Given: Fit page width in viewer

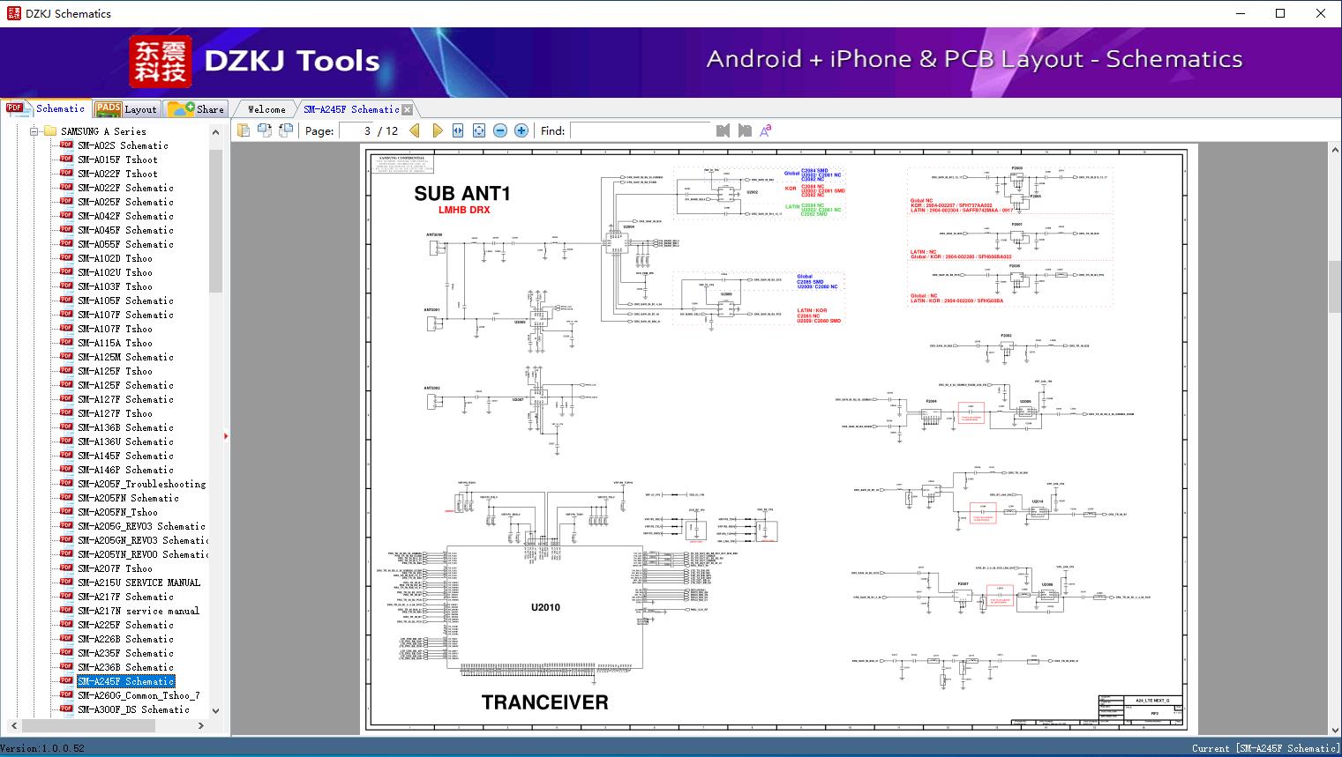Looking at the screenshot, I should point(458,130).
